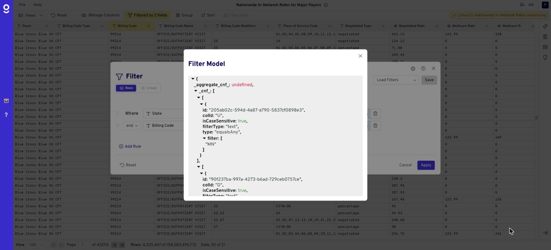Open the sidebar help question mark
The height and width of the screenshot is (250, 551).
point(6,115)
